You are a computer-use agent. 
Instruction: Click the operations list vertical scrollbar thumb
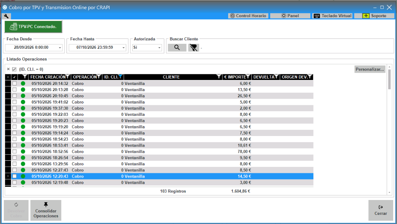389,79
